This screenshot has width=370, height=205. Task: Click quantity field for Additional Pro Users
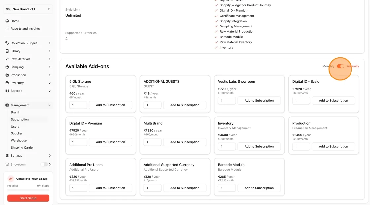pos(78,188)
